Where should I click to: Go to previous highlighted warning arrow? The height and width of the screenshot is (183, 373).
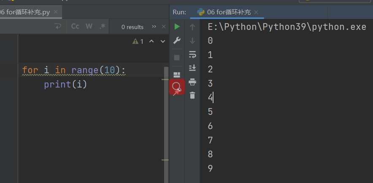[151, 41]
